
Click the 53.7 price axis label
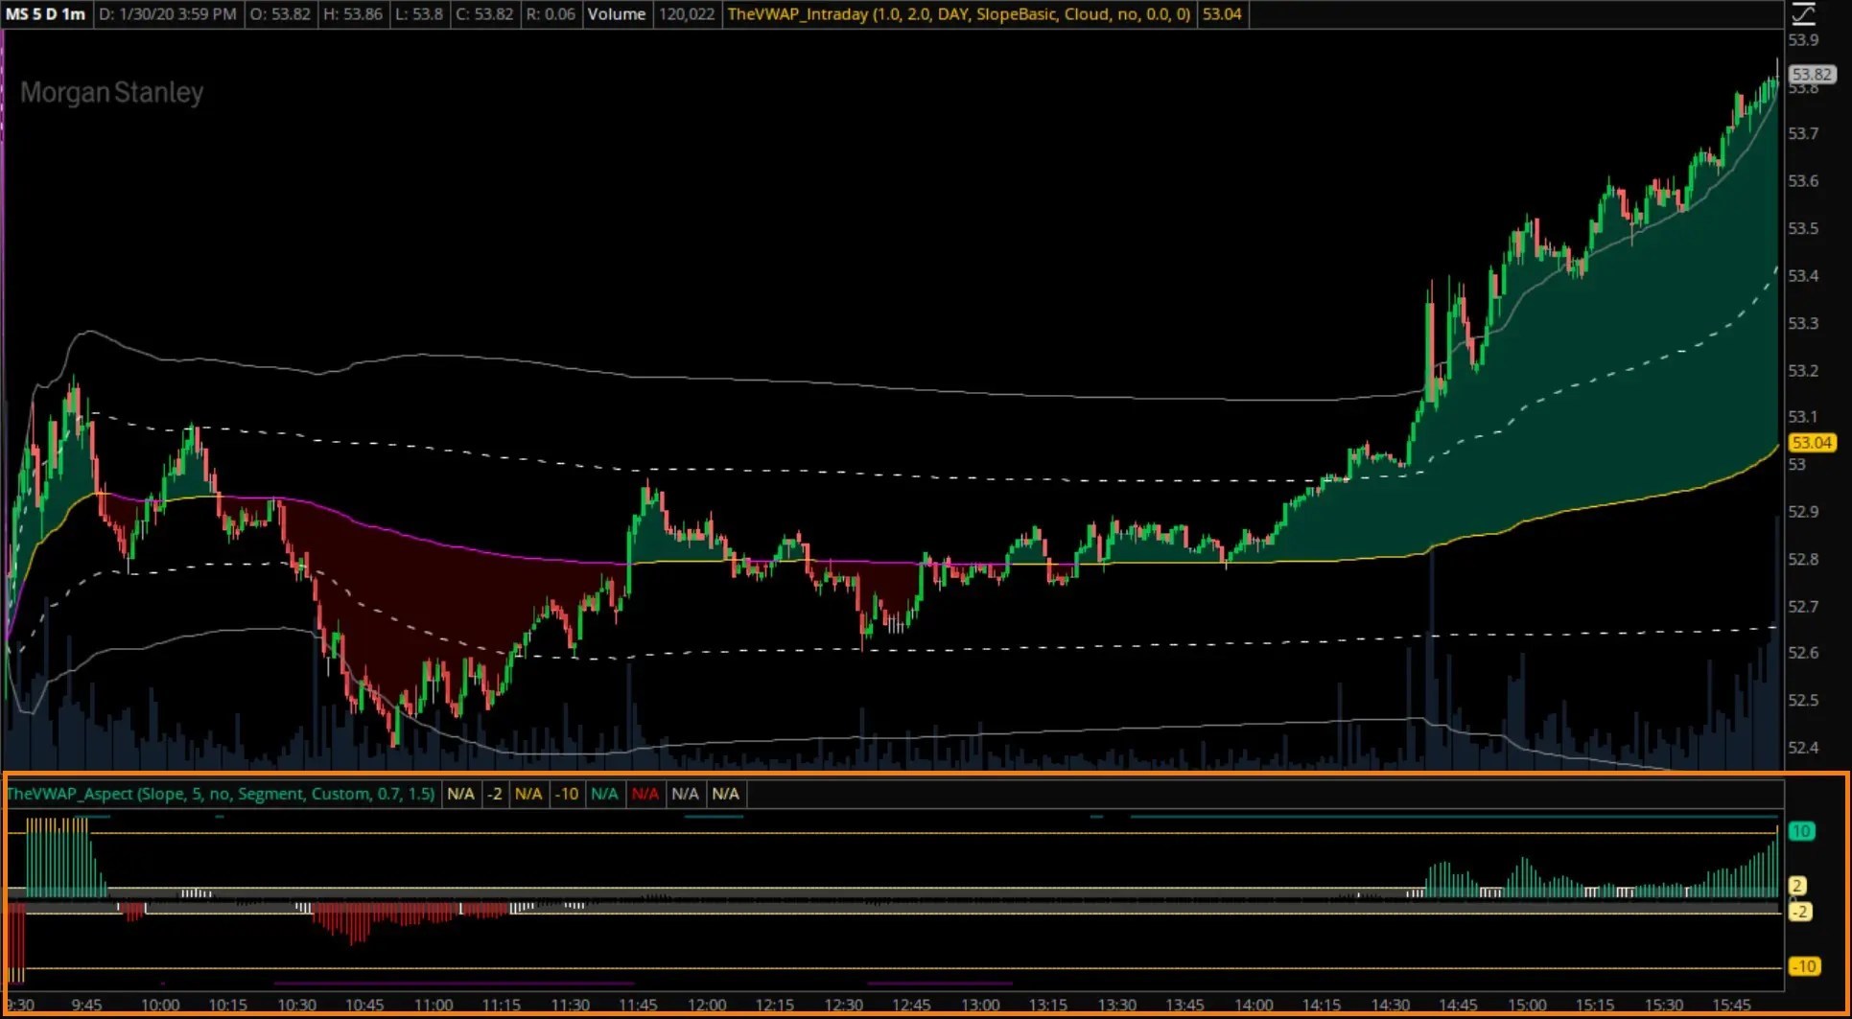(1803, 133)
